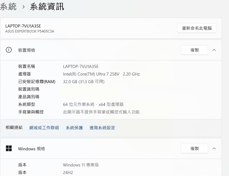Open the 網域或工作群組 link
The height and width of the screenshot is (176, 229).
coord(44,128)
